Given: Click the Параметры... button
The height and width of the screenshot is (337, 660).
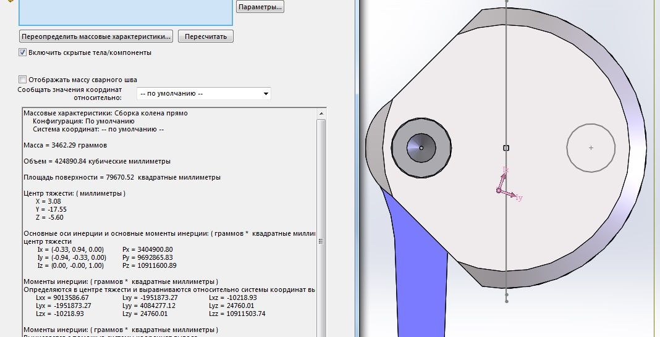Looking at the screenshot, I should coord(260,7).
